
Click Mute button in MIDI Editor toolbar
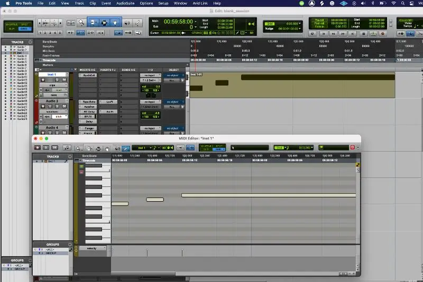(55, 147)
